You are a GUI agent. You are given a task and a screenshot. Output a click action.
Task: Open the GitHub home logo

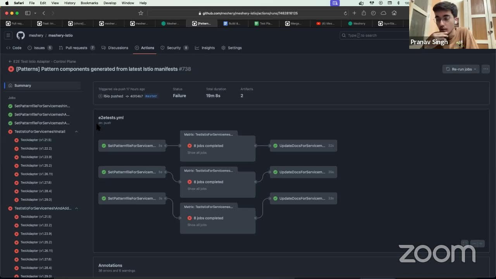tap(21, 35)
